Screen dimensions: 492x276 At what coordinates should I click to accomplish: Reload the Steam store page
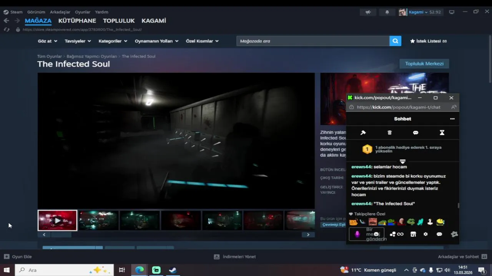[7, 30]
